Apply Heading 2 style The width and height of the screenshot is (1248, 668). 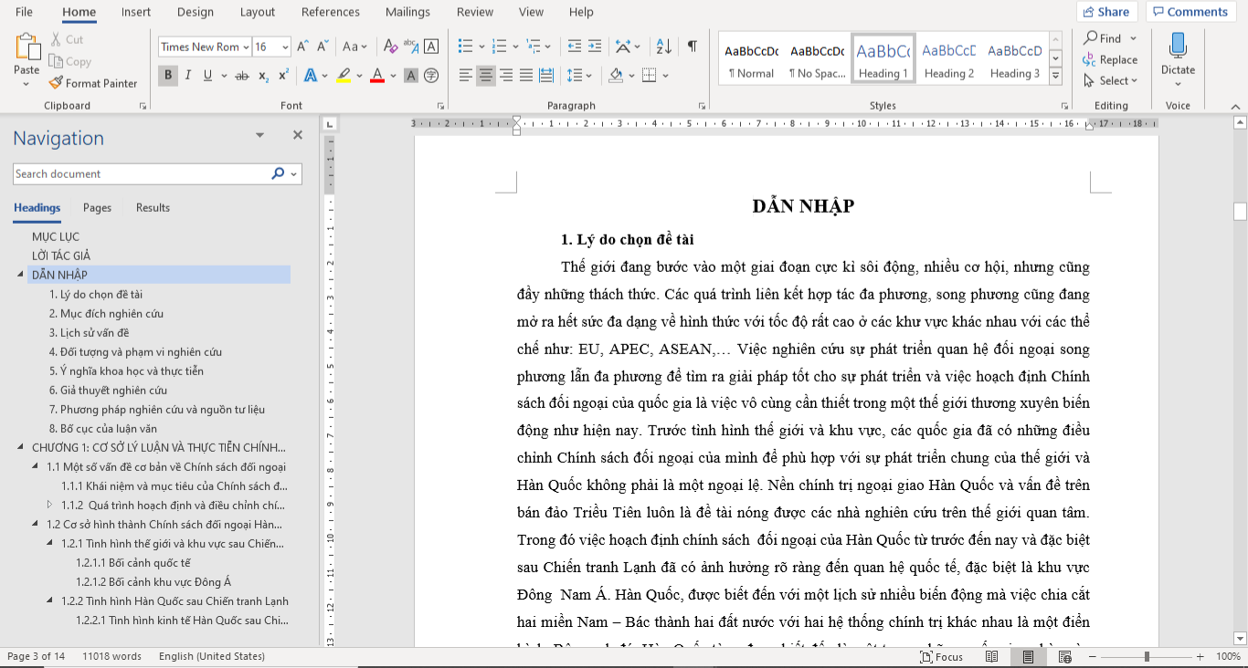point(949,60)
